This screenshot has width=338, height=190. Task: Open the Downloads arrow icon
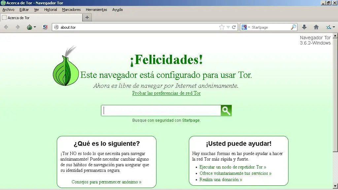pyautogui.click(x=304, y=27)
